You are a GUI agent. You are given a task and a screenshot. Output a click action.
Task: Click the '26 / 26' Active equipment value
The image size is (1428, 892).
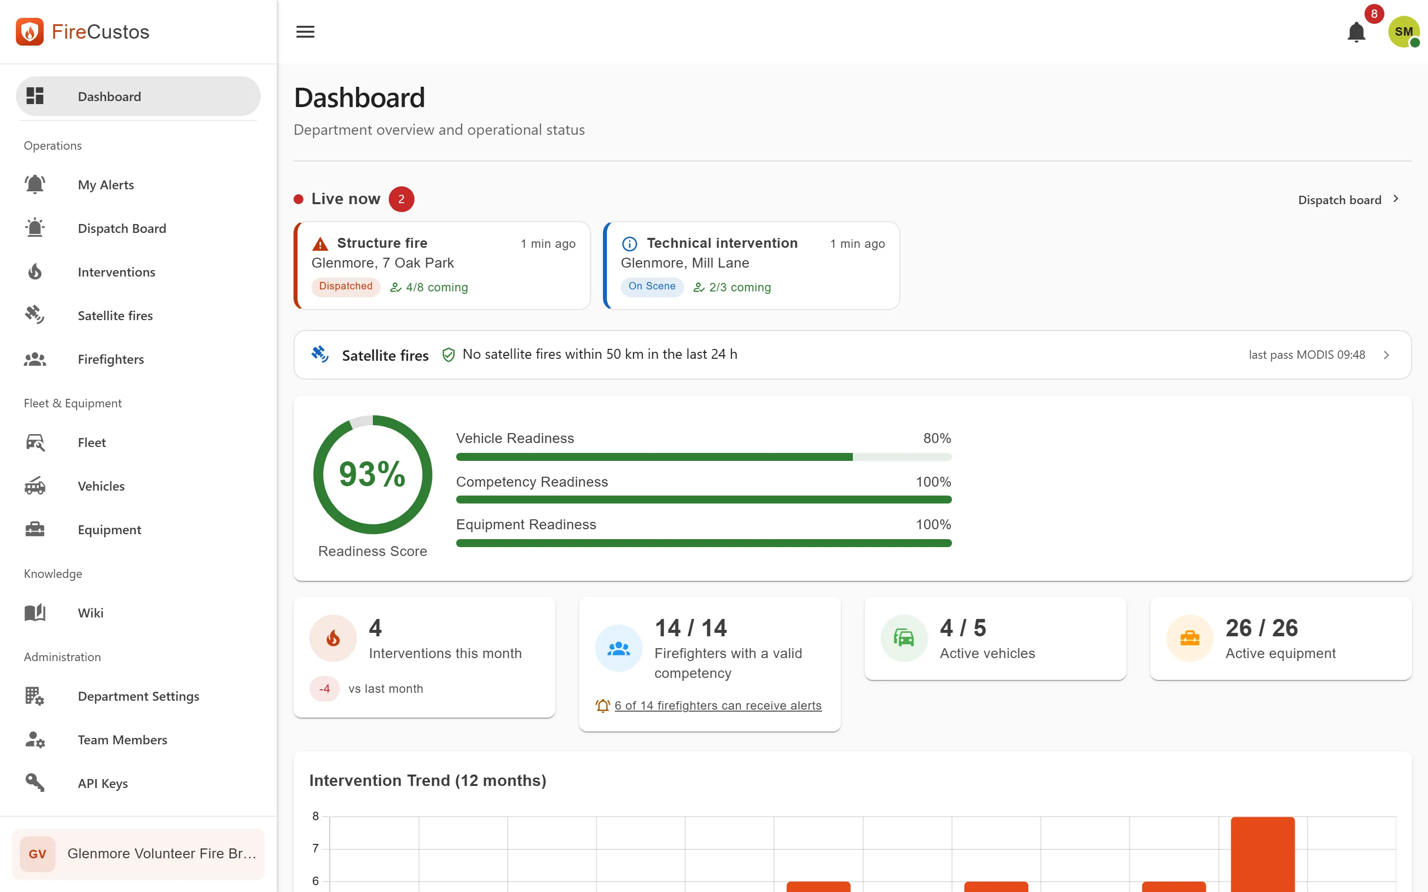(x=1261, y=628)
